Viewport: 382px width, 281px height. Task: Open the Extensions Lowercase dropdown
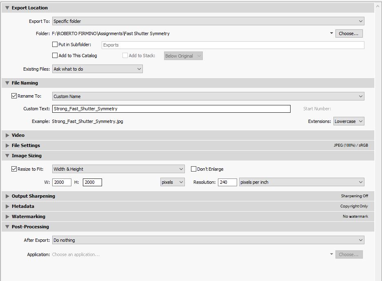(x=349, y=121)
